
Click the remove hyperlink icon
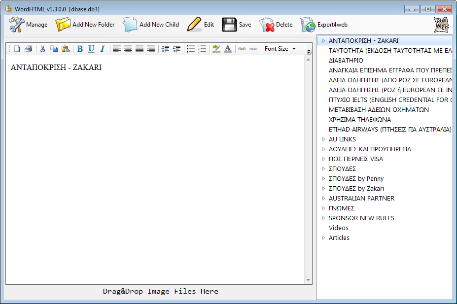(x=253, y=49)
